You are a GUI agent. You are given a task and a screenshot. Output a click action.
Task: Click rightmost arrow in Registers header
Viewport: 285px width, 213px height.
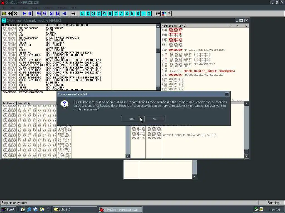coord(246,26)
